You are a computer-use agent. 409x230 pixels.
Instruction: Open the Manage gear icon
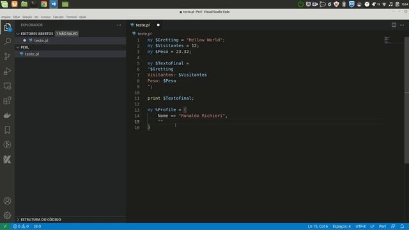pos(7,215)
